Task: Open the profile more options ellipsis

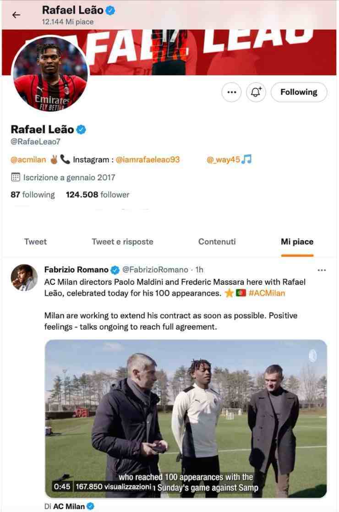Action: 231,92
